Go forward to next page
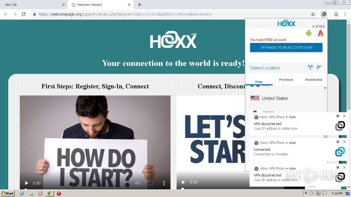Image resolution: width=351 pixels, height=197 pixels. [15, 14]
